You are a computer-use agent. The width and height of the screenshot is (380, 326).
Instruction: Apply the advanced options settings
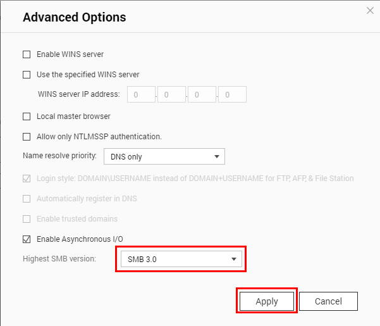pyautogui.click(x=267, y=301)
